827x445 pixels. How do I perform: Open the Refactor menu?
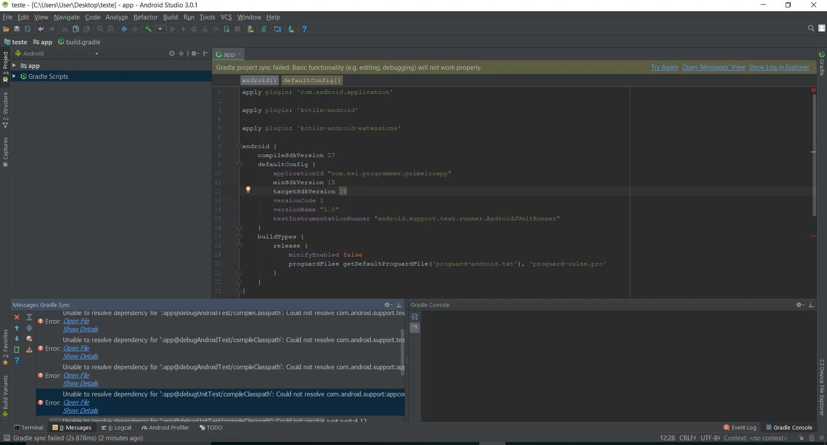tap(145, 17)
